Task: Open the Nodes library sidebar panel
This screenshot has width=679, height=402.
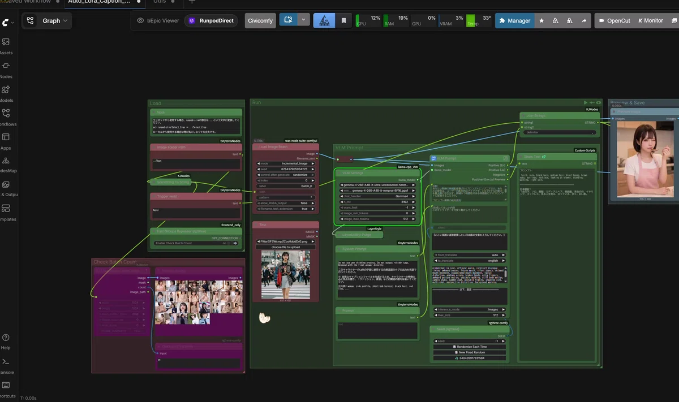Action: click(5, 70)
